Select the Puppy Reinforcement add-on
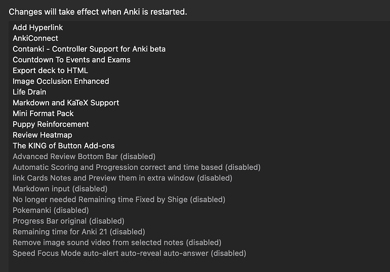This screenshot has height=272, width=390. click(x=50, y=124)
